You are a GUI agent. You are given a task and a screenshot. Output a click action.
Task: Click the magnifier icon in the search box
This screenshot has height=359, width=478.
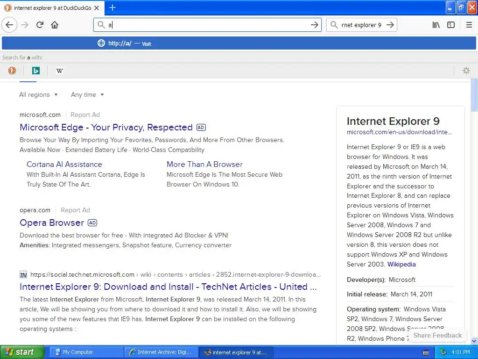tap(334, 25)
